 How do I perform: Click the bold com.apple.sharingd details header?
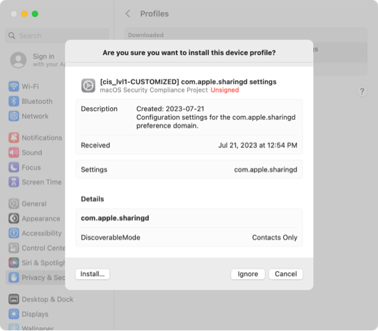[x=115, y=218]
